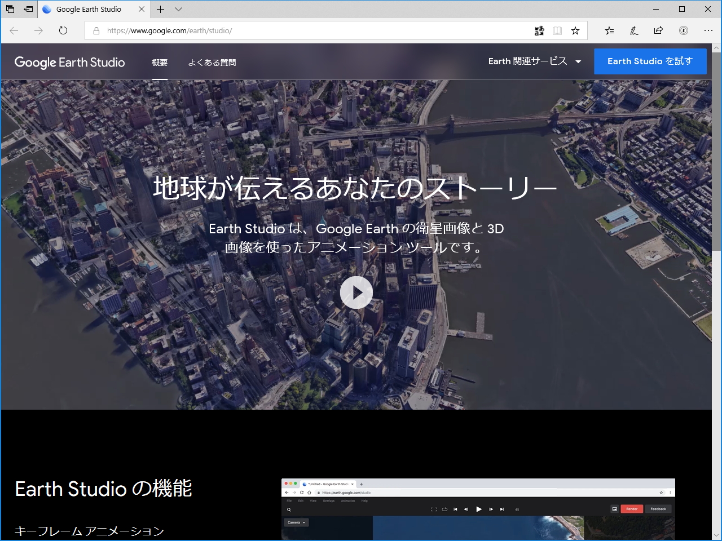
Task: Open a new tab with the plus icon
Action: pos(161,9)
